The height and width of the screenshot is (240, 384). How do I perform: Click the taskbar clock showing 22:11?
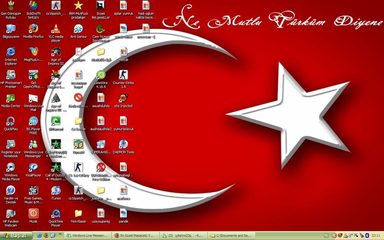tap(376, 235)
